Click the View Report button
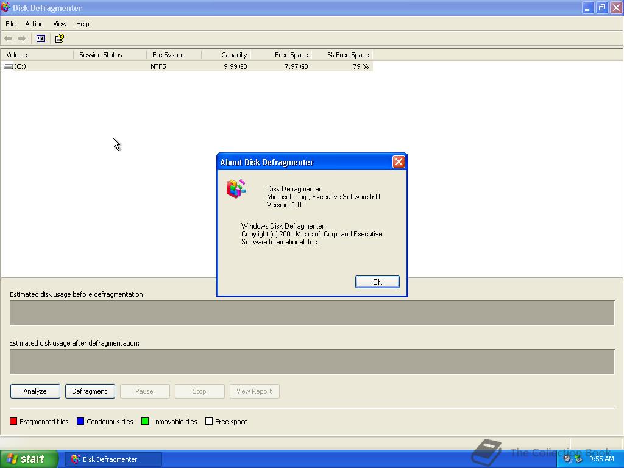The width and height of the screenshot is (624, 468). (x=255, y=391)
